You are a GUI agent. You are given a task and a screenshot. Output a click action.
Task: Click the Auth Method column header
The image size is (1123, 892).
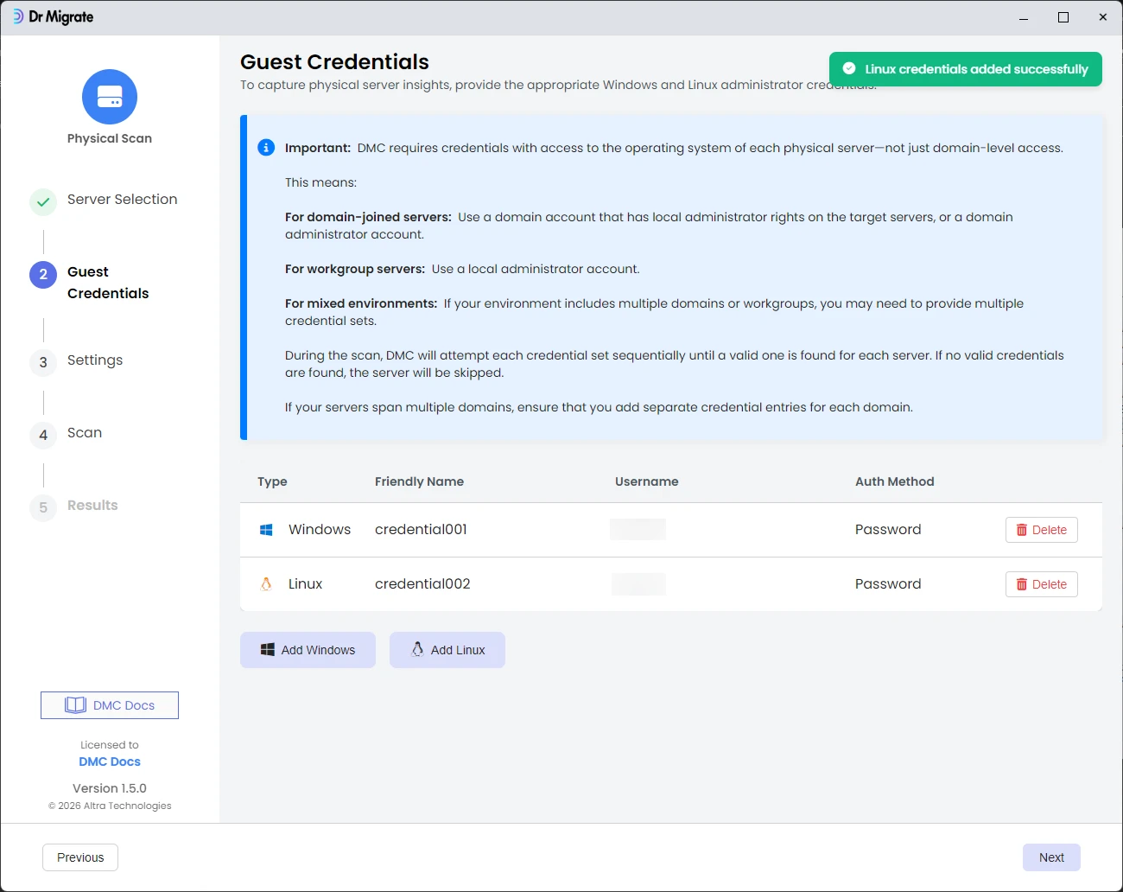[895, 481]
